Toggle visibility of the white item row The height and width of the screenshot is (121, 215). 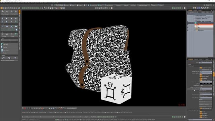point(188,26)
